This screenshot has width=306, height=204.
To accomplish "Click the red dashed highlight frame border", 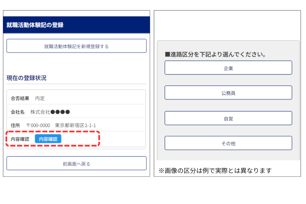I will pyautogui.click(x=99, y=139).
